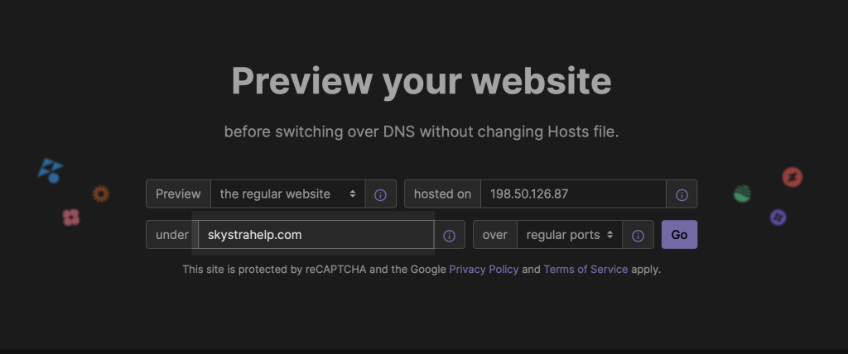Click the info icon next to IP address

point(682,194)
